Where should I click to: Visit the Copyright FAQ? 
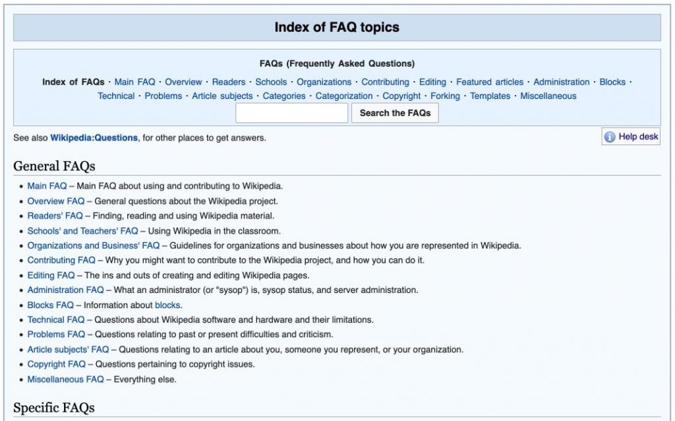(x=56, y=364)
